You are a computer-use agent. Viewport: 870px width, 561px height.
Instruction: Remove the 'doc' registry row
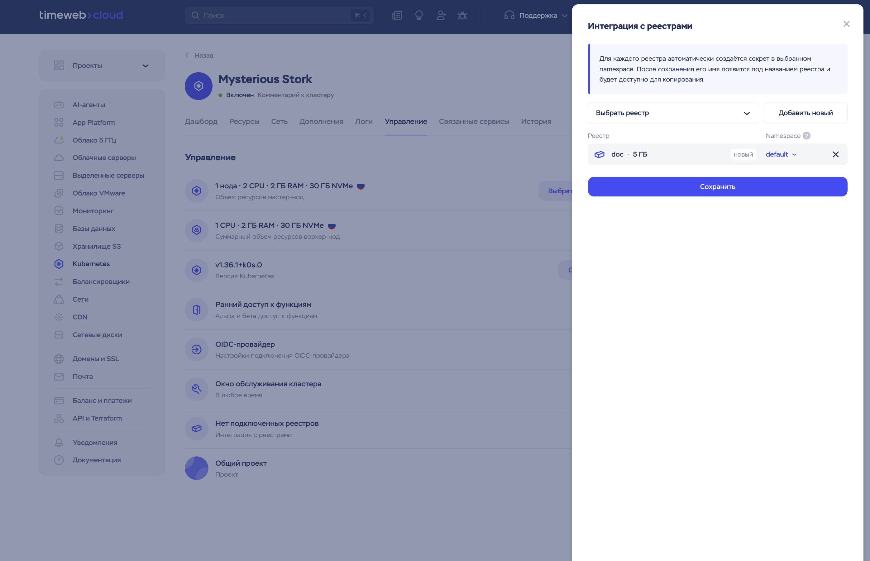click(x=835, y=154)
